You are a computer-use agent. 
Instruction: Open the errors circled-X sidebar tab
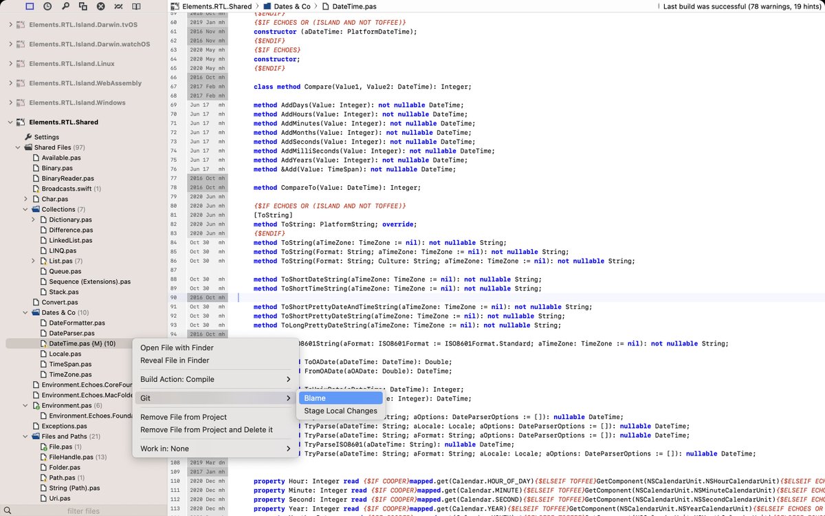click(101, 6)
